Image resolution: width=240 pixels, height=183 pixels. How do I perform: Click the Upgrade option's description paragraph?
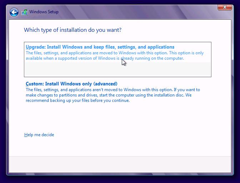point(114,56)
